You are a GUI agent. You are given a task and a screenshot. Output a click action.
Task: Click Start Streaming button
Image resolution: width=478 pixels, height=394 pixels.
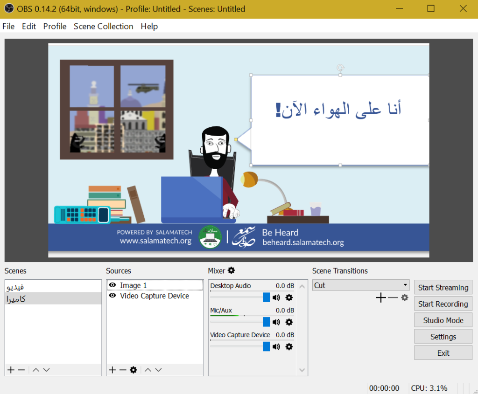pos(443,287)
